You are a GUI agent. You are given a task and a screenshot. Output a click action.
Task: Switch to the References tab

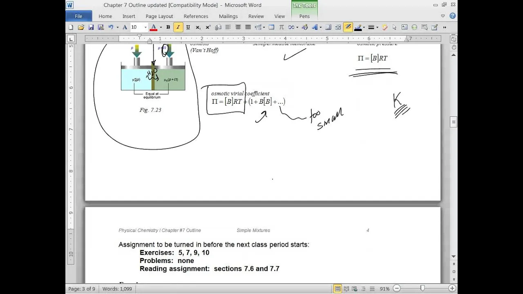click(x=196, y=16)
